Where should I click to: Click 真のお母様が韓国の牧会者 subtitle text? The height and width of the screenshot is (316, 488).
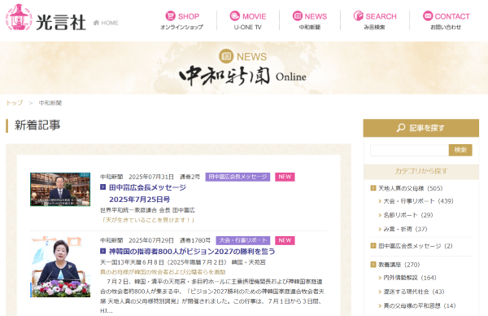tap(163, 272)
